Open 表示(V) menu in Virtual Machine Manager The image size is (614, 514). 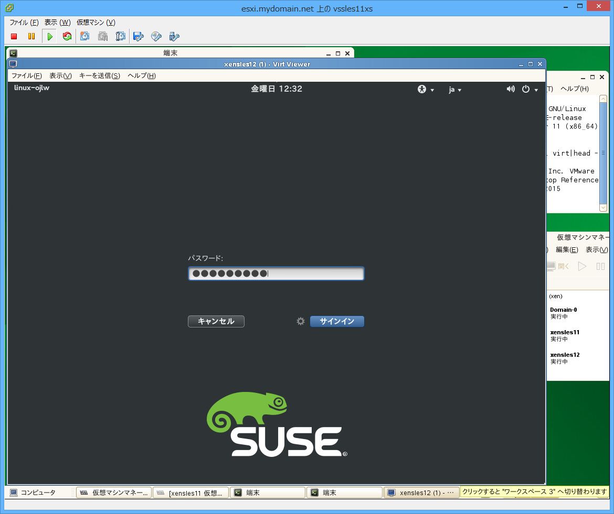click(x=597, y=249)
